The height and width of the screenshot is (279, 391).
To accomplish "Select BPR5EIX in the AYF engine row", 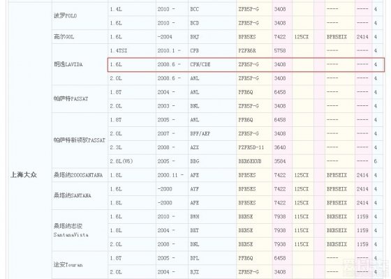I will tap(337, 189).
